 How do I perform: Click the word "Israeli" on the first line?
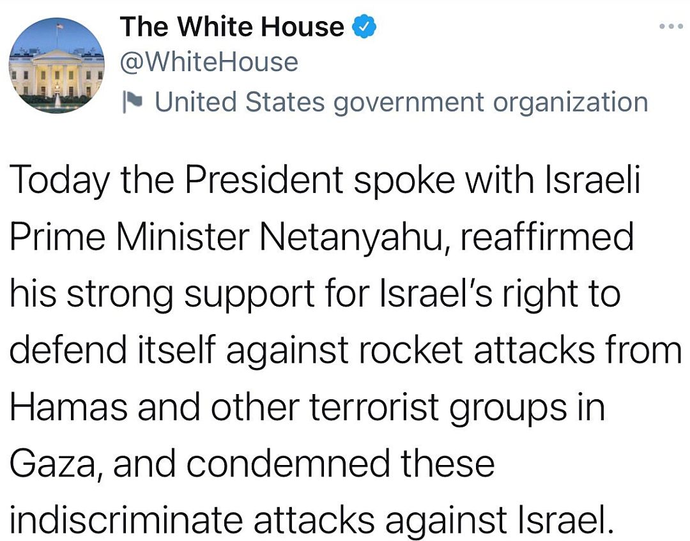coord(592,179)
